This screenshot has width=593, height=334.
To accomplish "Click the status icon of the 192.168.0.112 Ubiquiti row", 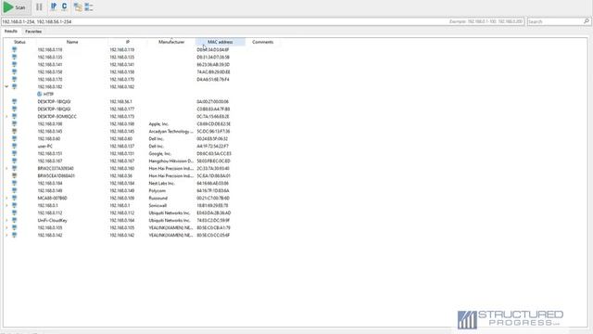I will (15, 212).
